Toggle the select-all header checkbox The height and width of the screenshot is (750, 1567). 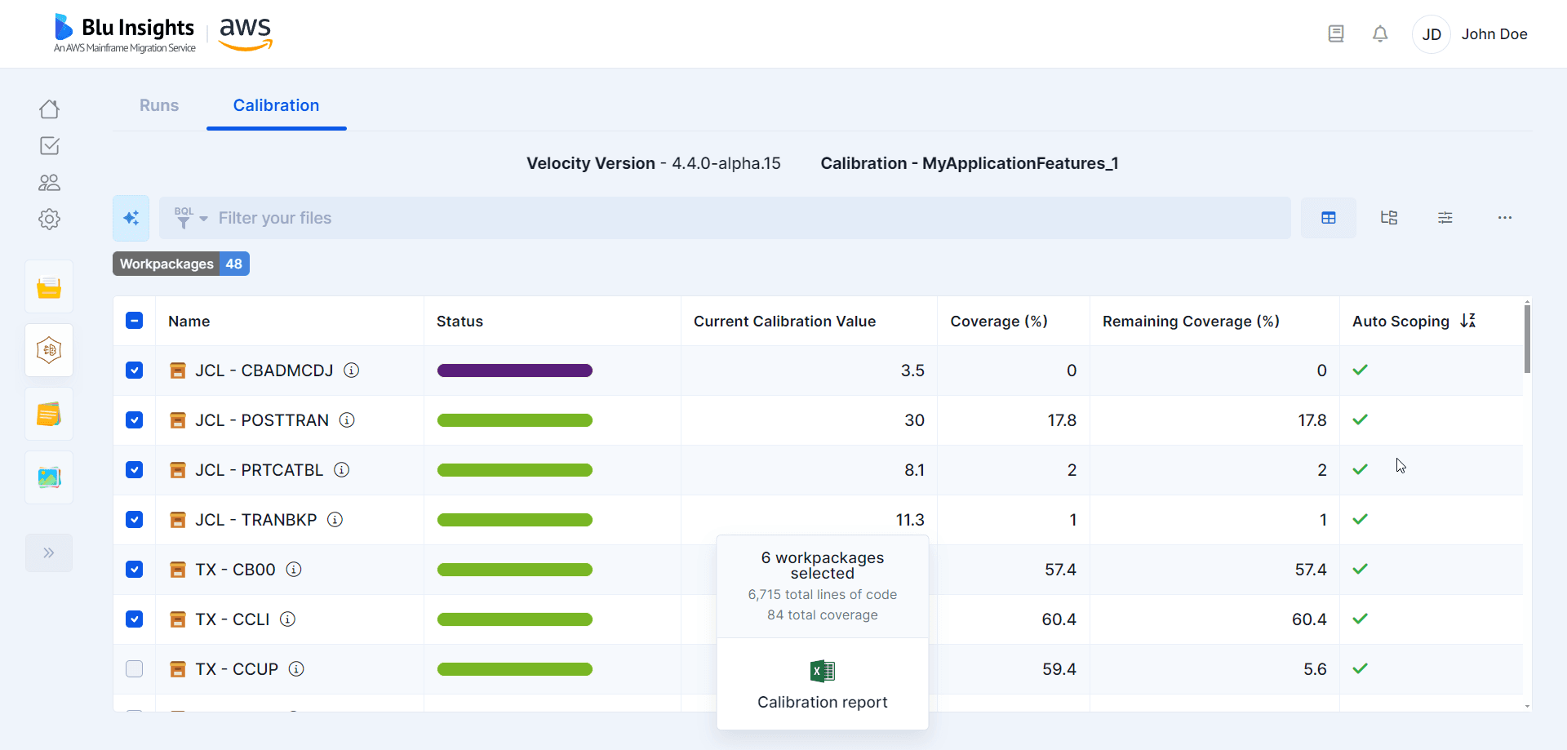click(135, 321)
